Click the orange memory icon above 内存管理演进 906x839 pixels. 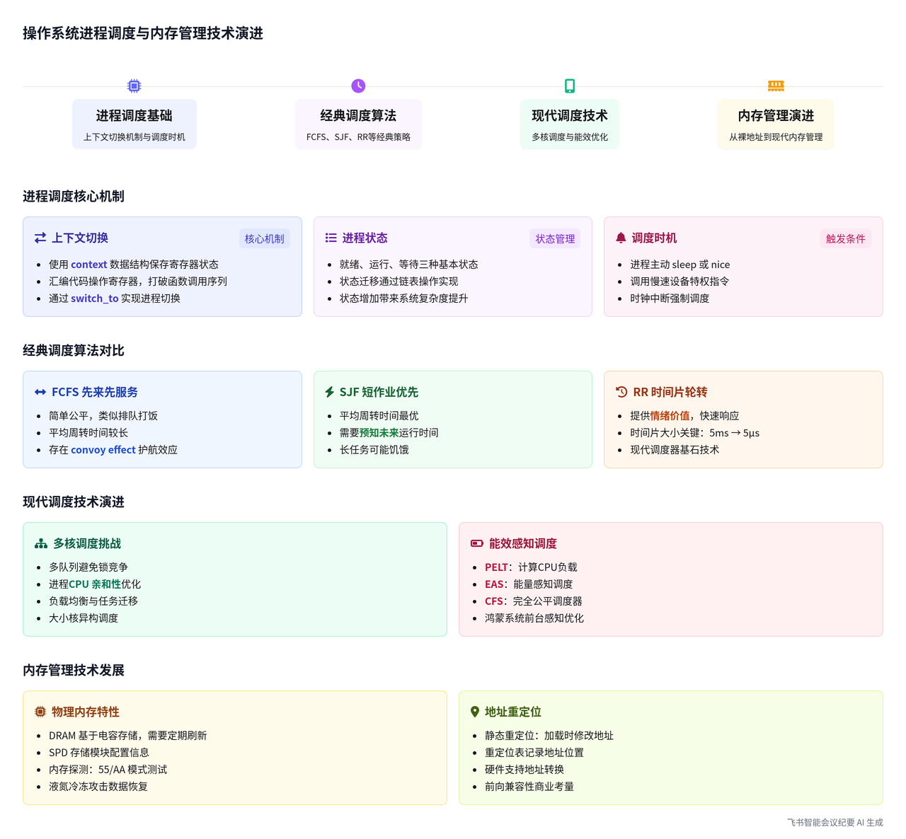pos(776,86)
